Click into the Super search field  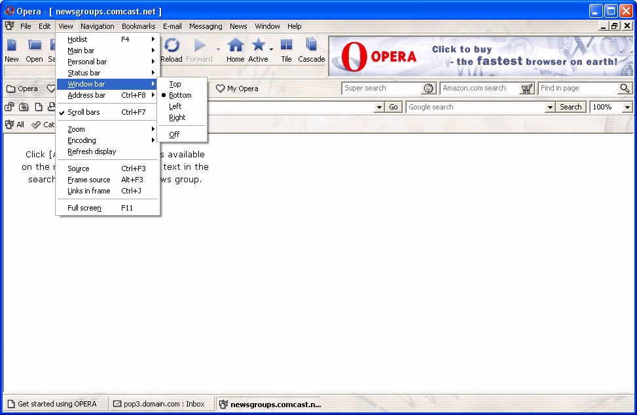[382, 89]
